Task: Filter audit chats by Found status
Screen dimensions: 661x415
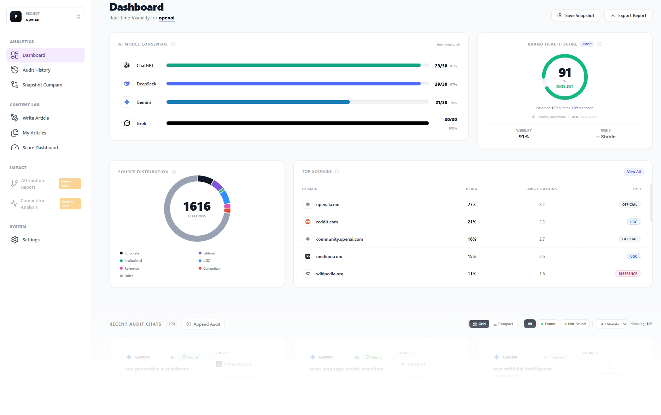Action: click(x=548, y=324)
